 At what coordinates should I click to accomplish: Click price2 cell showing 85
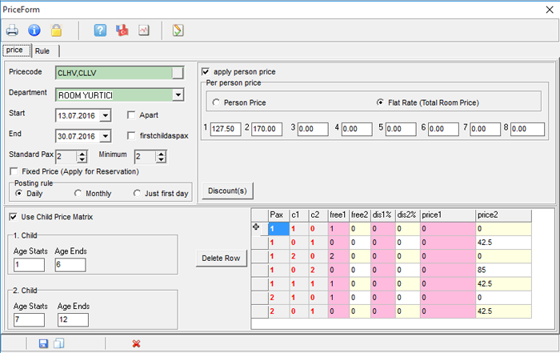point(503,270)
